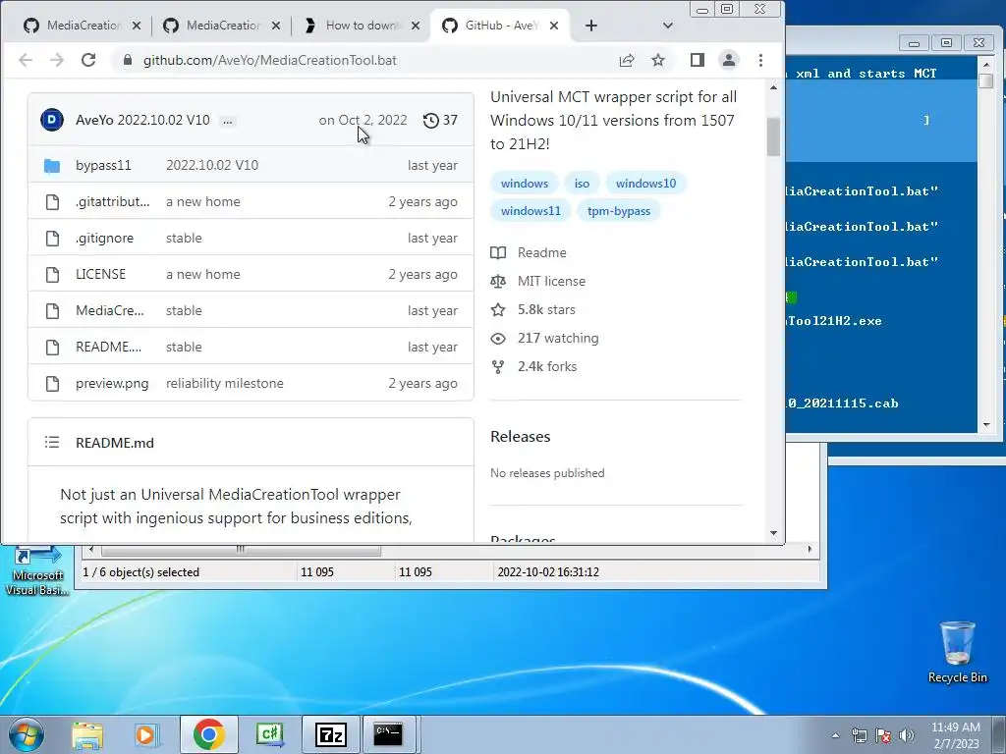
Task: Open the C# application in taskbar
Action: [269, 734]
